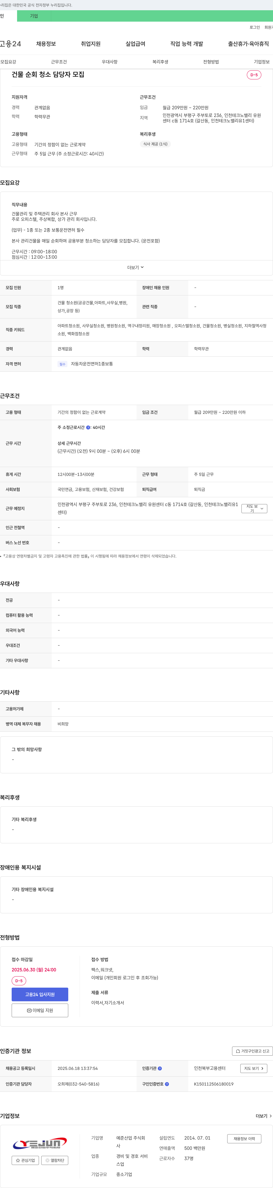Open the 취업지원 menu
This screenshot has width=273, height=1188.
pyautogui.click(x=91, y=44)
